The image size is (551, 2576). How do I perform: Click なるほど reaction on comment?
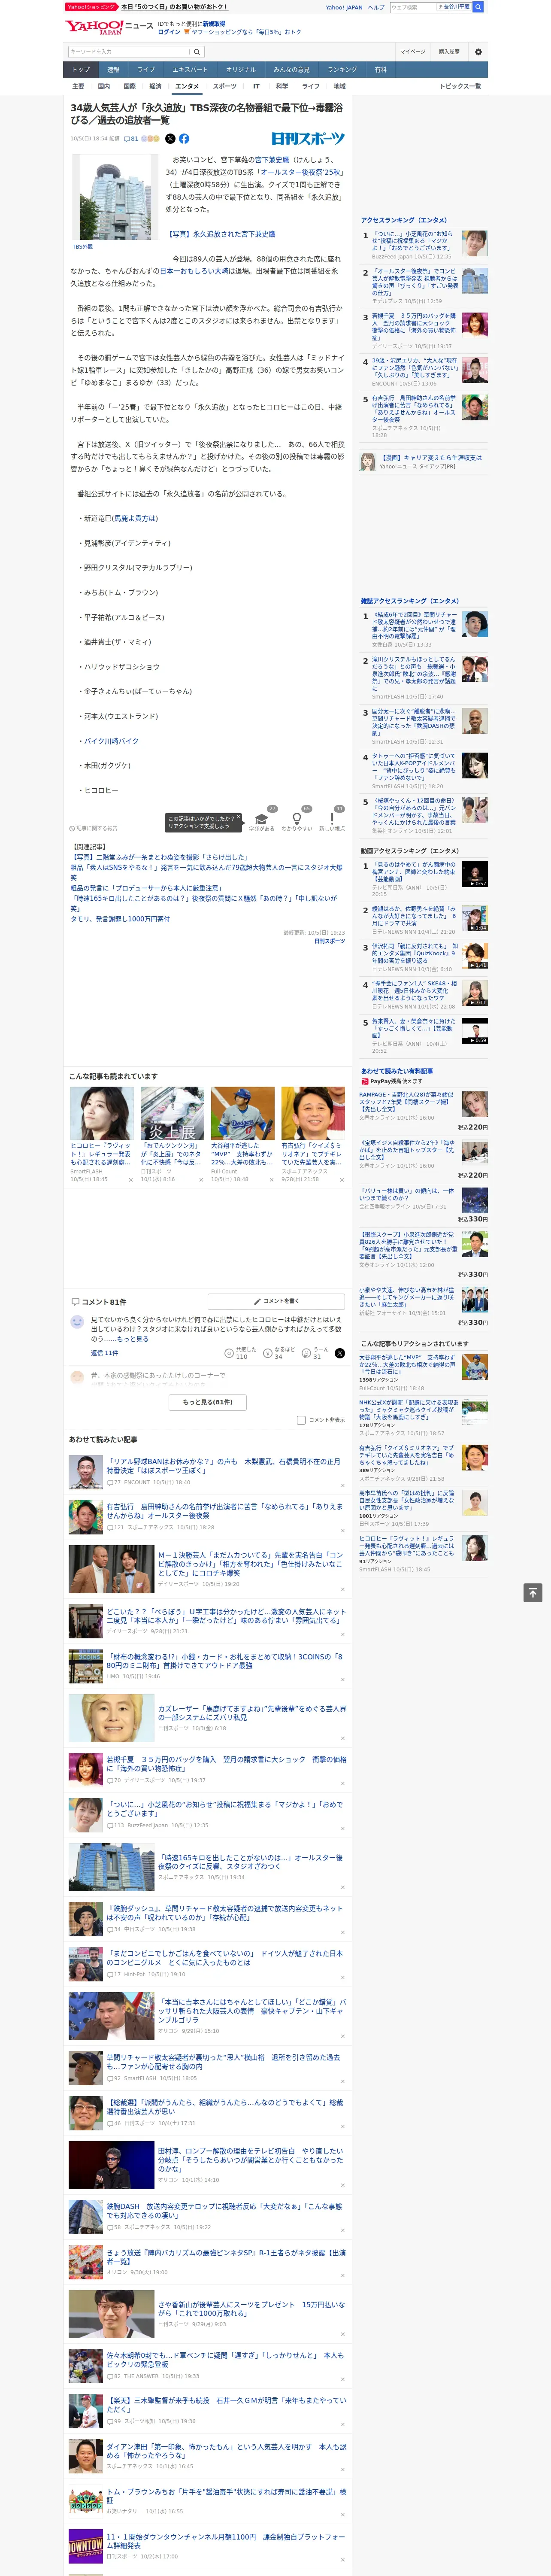(x=279, y=1353)
